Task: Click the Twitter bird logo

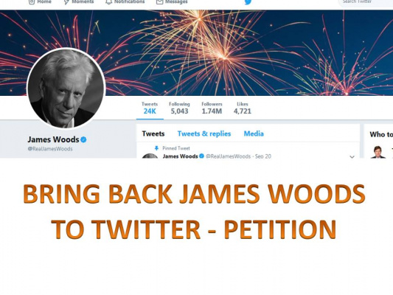Action: click(x=248, y=2)
